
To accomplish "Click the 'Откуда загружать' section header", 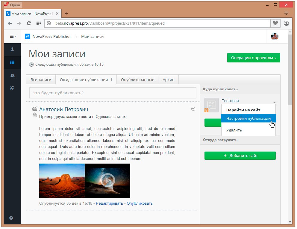I will [x=220, y=140].
